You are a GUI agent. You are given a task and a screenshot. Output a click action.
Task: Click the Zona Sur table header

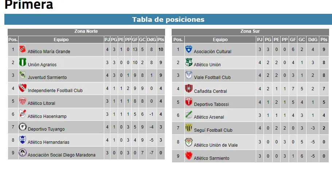250,32
